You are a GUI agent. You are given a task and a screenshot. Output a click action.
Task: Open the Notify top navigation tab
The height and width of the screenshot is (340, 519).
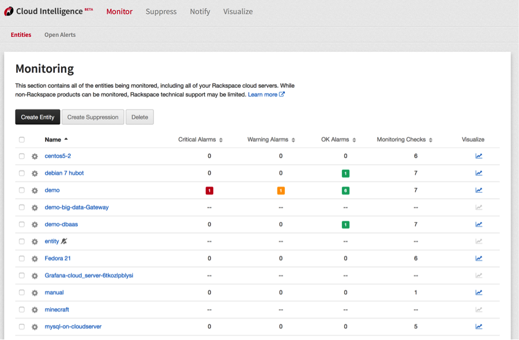coord(200,12)
